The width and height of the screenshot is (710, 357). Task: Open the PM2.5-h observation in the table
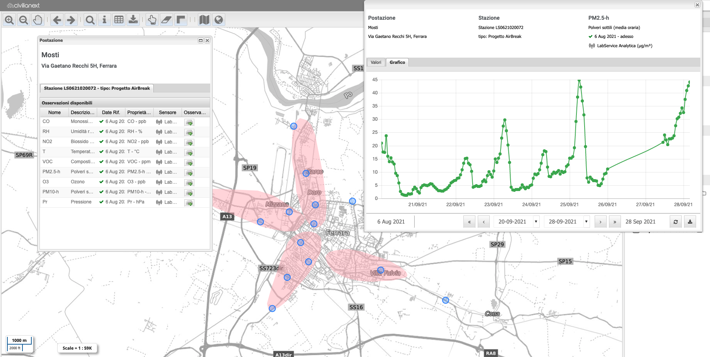pos(189,173)
